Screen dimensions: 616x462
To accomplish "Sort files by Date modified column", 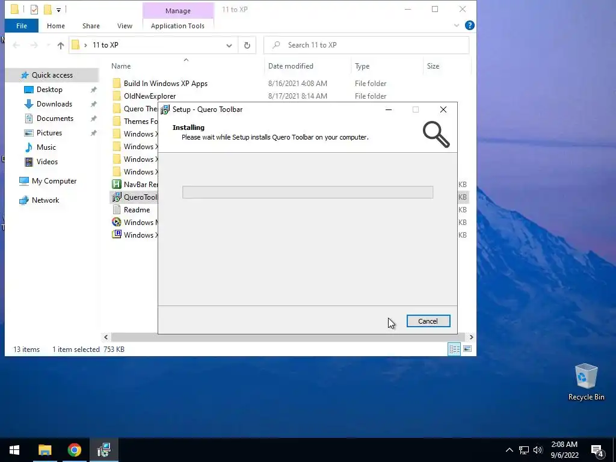I will tap(291, 66).
